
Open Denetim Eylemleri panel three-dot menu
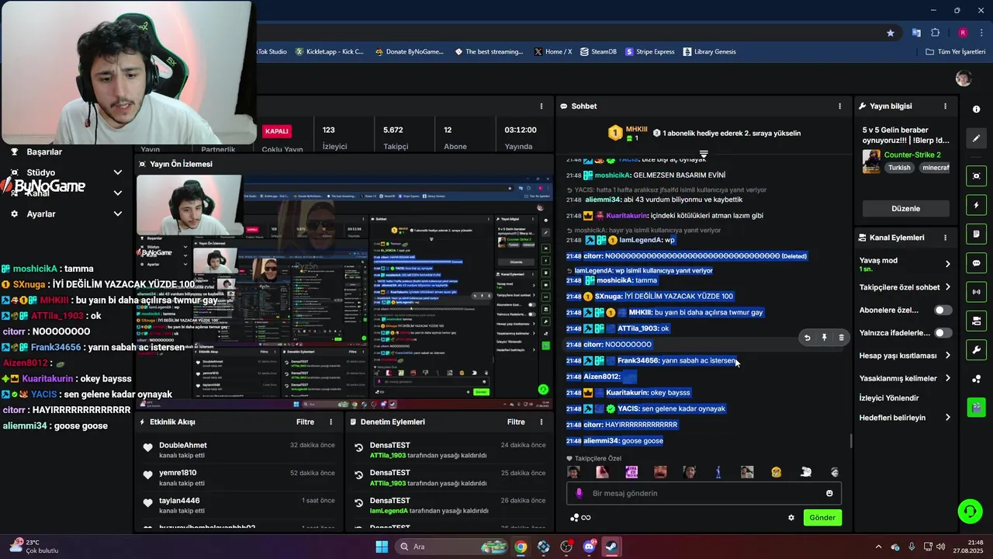pos(541,422)
